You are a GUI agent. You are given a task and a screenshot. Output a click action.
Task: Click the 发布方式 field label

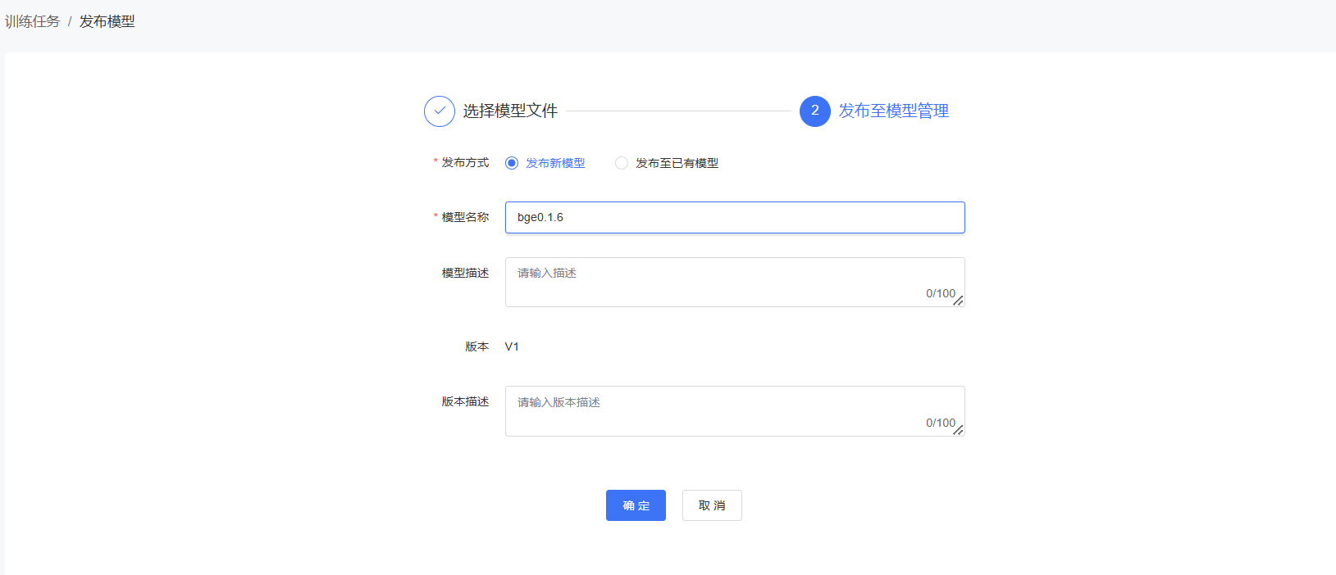(x=465, y=163)
